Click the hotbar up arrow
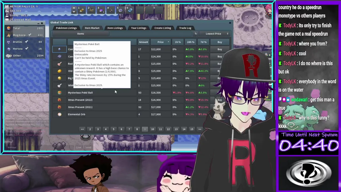 [x=74, y=8]
